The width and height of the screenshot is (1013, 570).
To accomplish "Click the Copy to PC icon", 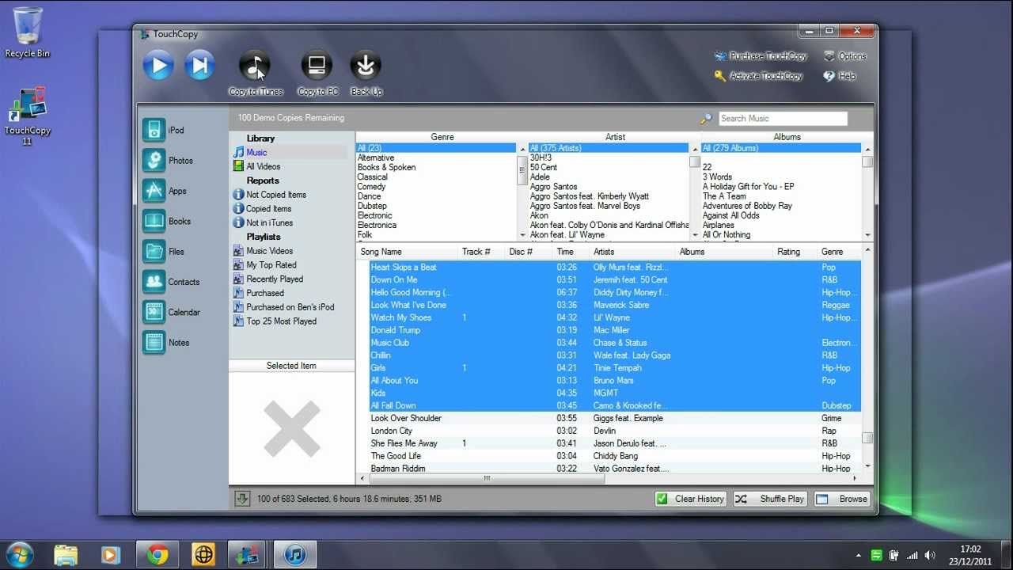I will 317,65.
